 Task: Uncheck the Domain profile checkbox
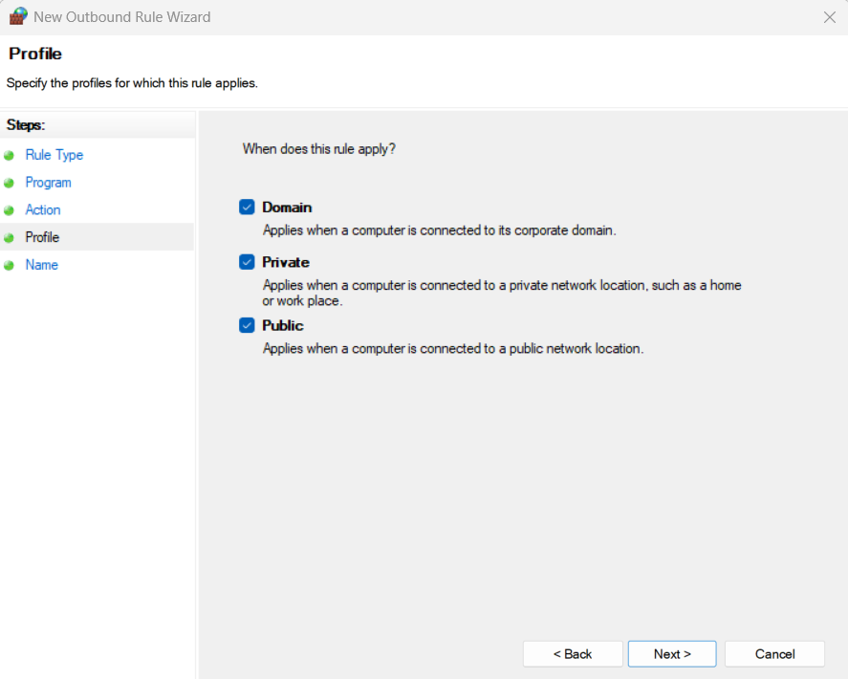tap(247, 208)
